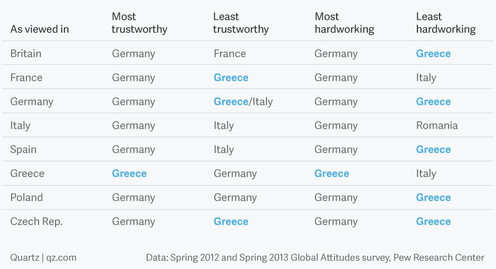Select the "Most trustworthy" column header

pos(139,23)
